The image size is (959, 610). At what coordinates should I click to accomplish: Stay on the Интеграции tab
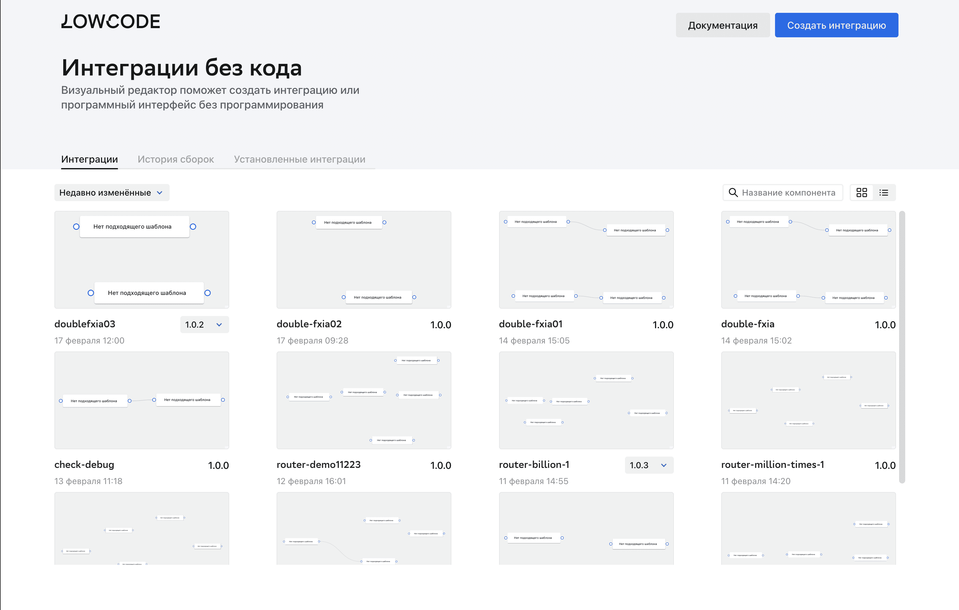coord(89,159)
